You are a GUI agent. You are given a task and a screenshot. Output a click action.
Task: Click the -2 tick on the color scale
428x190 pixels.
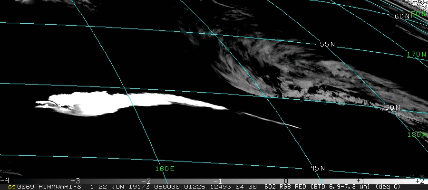146,180
